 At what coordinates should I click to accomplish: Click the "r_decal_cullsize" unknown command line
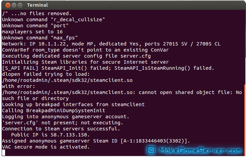pyautogui.click(x=54, y=20)
